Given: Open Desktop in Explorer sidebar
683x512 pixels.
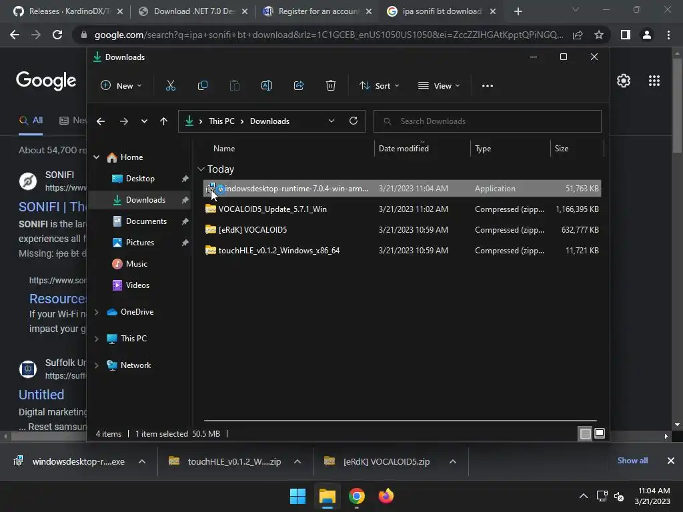Looking at the screenshot, I should [x=139, y=179].
